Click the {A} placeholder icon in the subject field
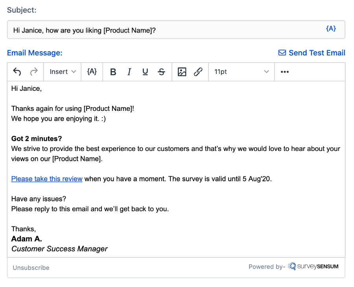Viewport: 354px width, 287px height. 331,29
